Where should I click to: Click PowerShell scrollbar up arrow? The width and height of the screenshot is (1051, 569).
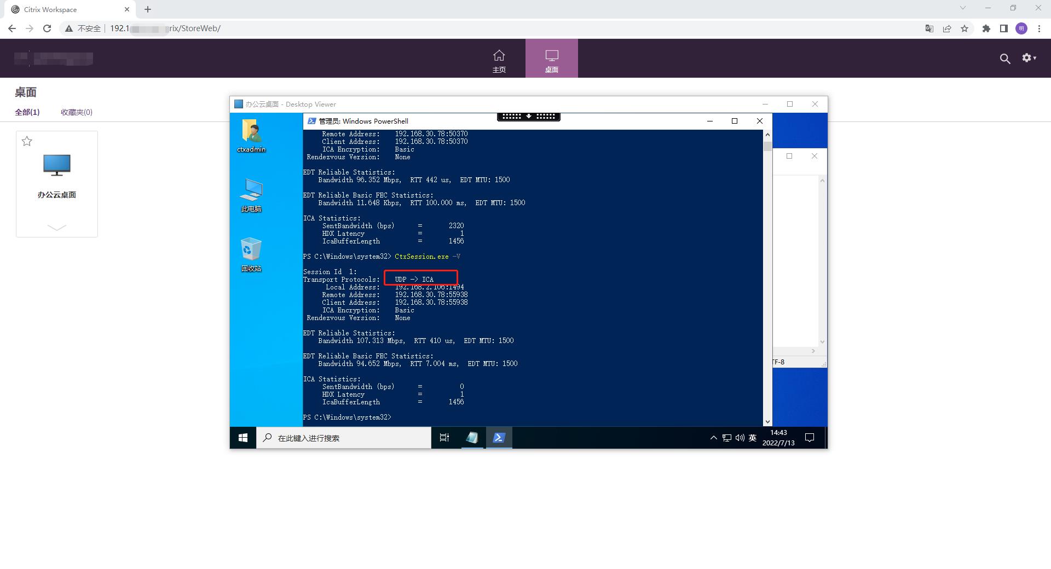[767, 135]
